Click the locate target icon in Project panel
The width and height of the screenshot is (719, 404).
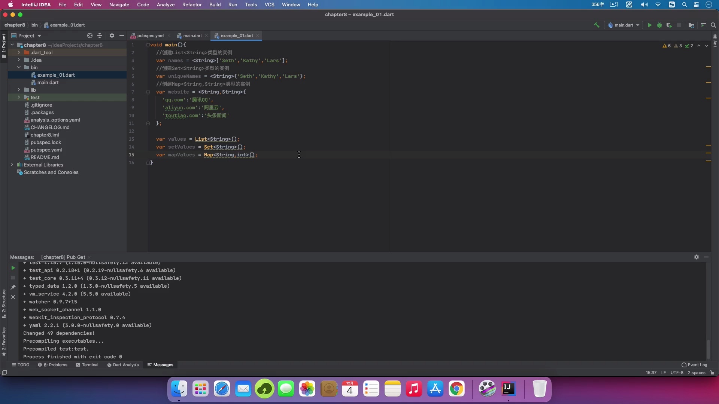click(90, 36)
